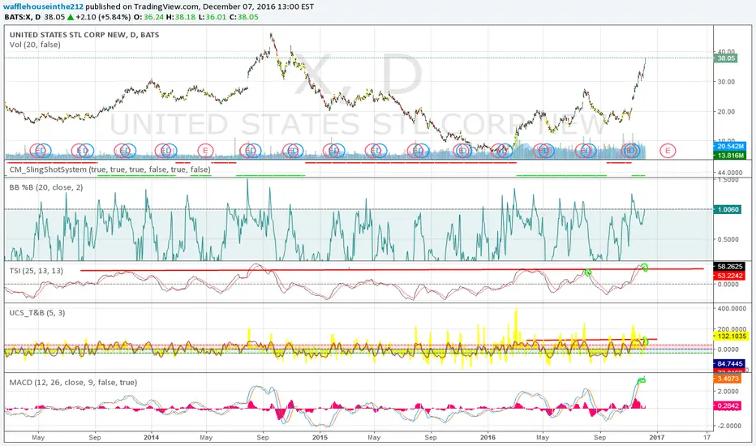
Task: Click the 0.5000 BB %B axis label
Action: tap(728, 239)
